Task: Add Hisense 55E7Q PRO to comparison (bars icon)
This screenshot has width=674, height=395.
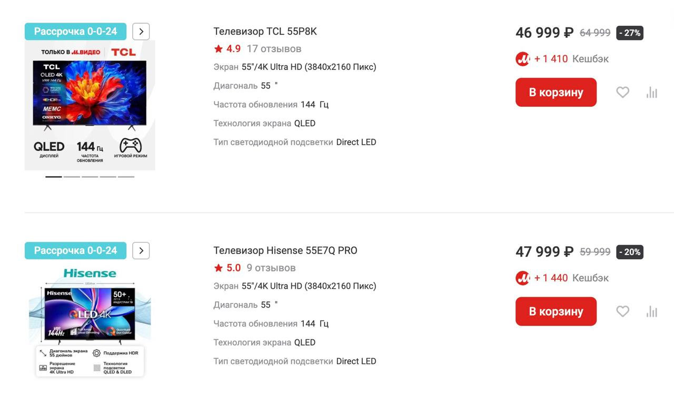Action: pos(652,311)
